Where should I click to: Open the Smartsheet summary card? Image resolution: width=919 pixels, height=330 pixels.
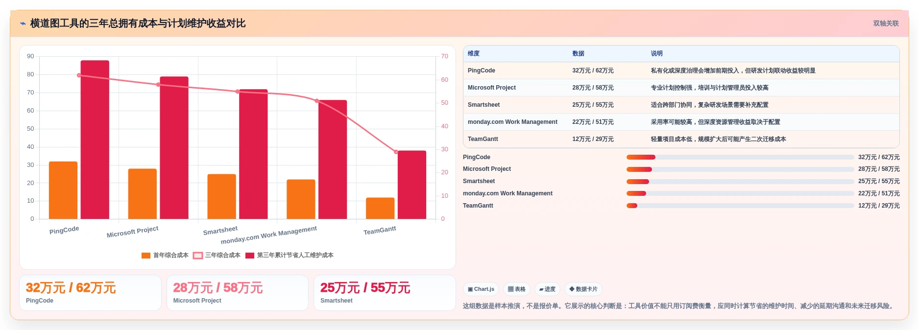click(x=385, y=293)
